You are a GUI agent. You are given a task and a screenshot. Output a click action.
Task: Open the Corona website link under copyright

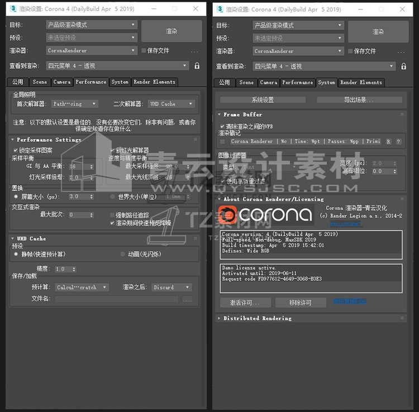click(345, 223)
